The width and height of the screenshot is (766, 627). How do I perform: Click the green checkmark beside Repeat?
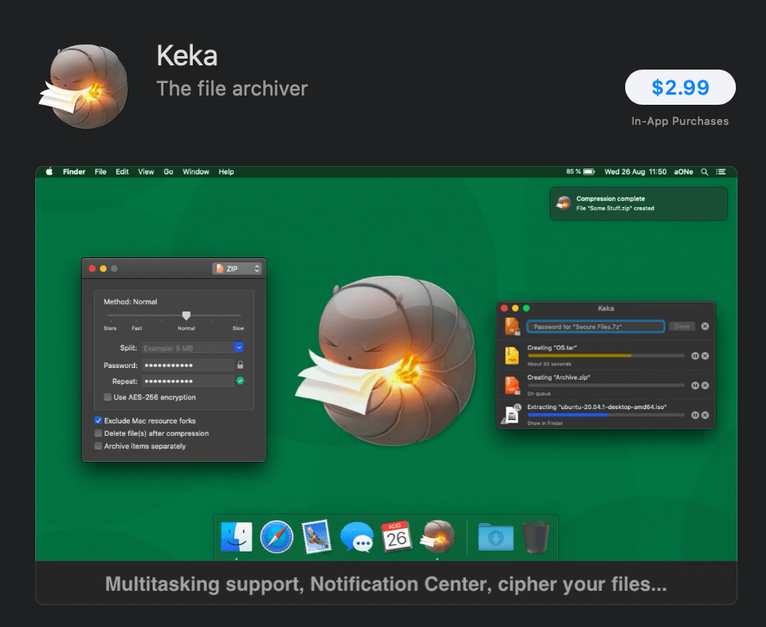tap(240, 381)
